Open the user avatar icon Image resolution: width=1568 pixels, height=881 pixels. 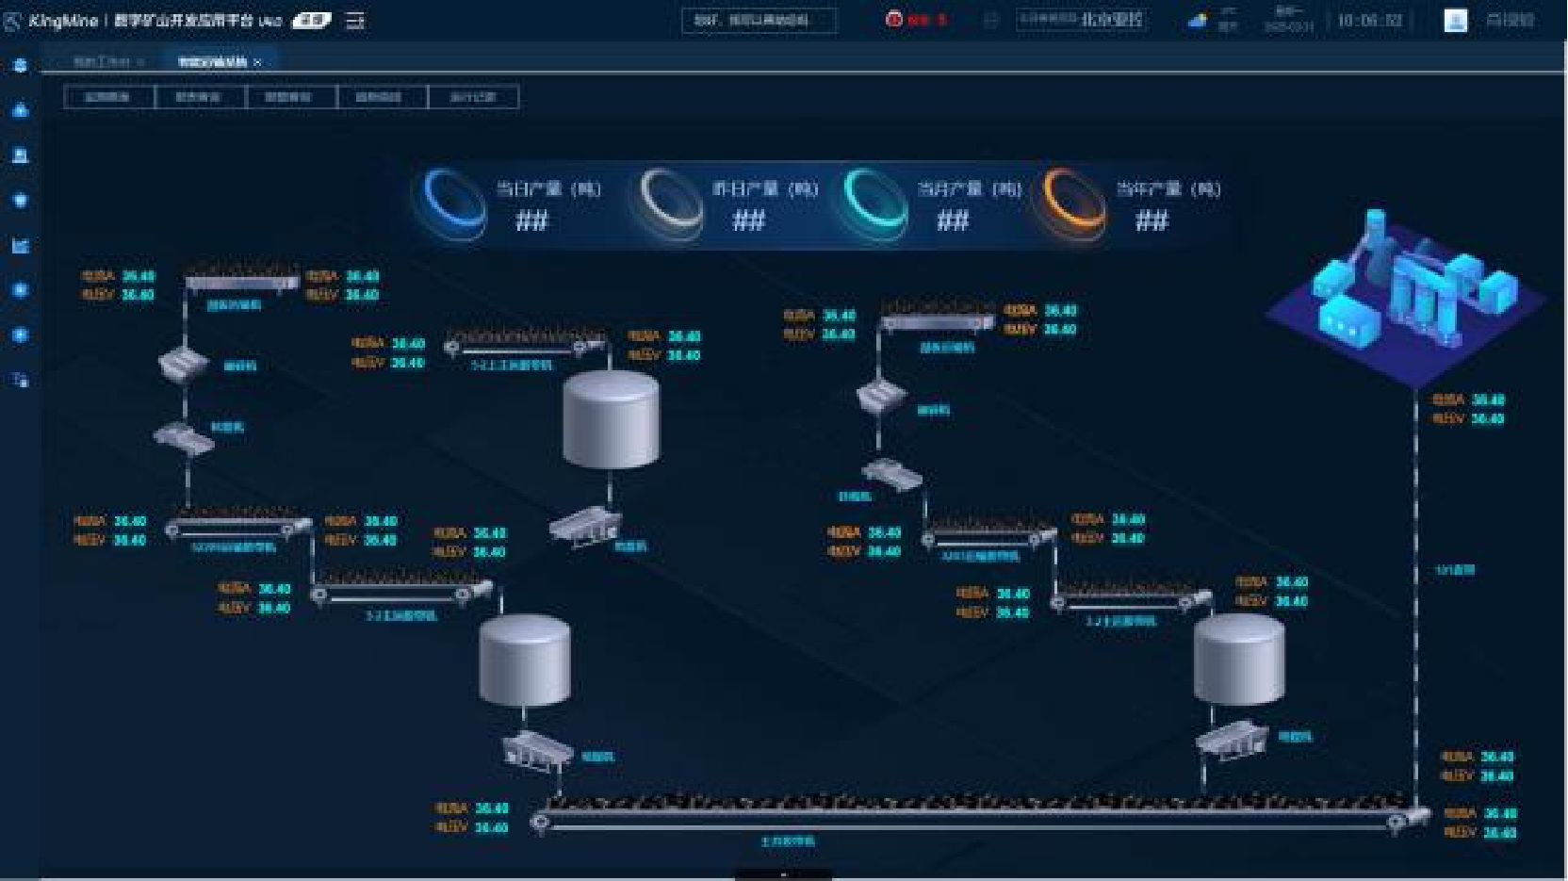[1455, 21]
